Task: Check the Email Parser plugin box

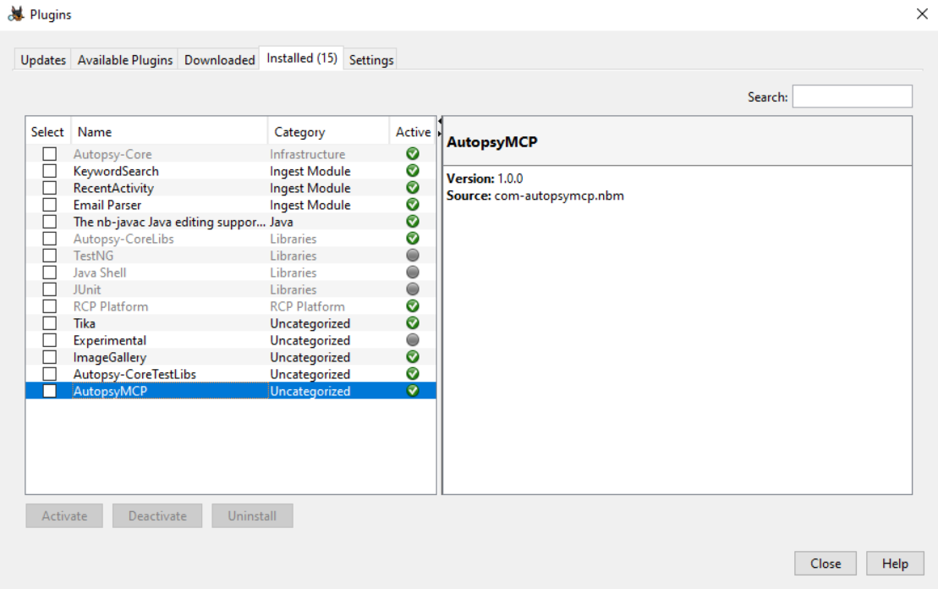Action: 50,205
